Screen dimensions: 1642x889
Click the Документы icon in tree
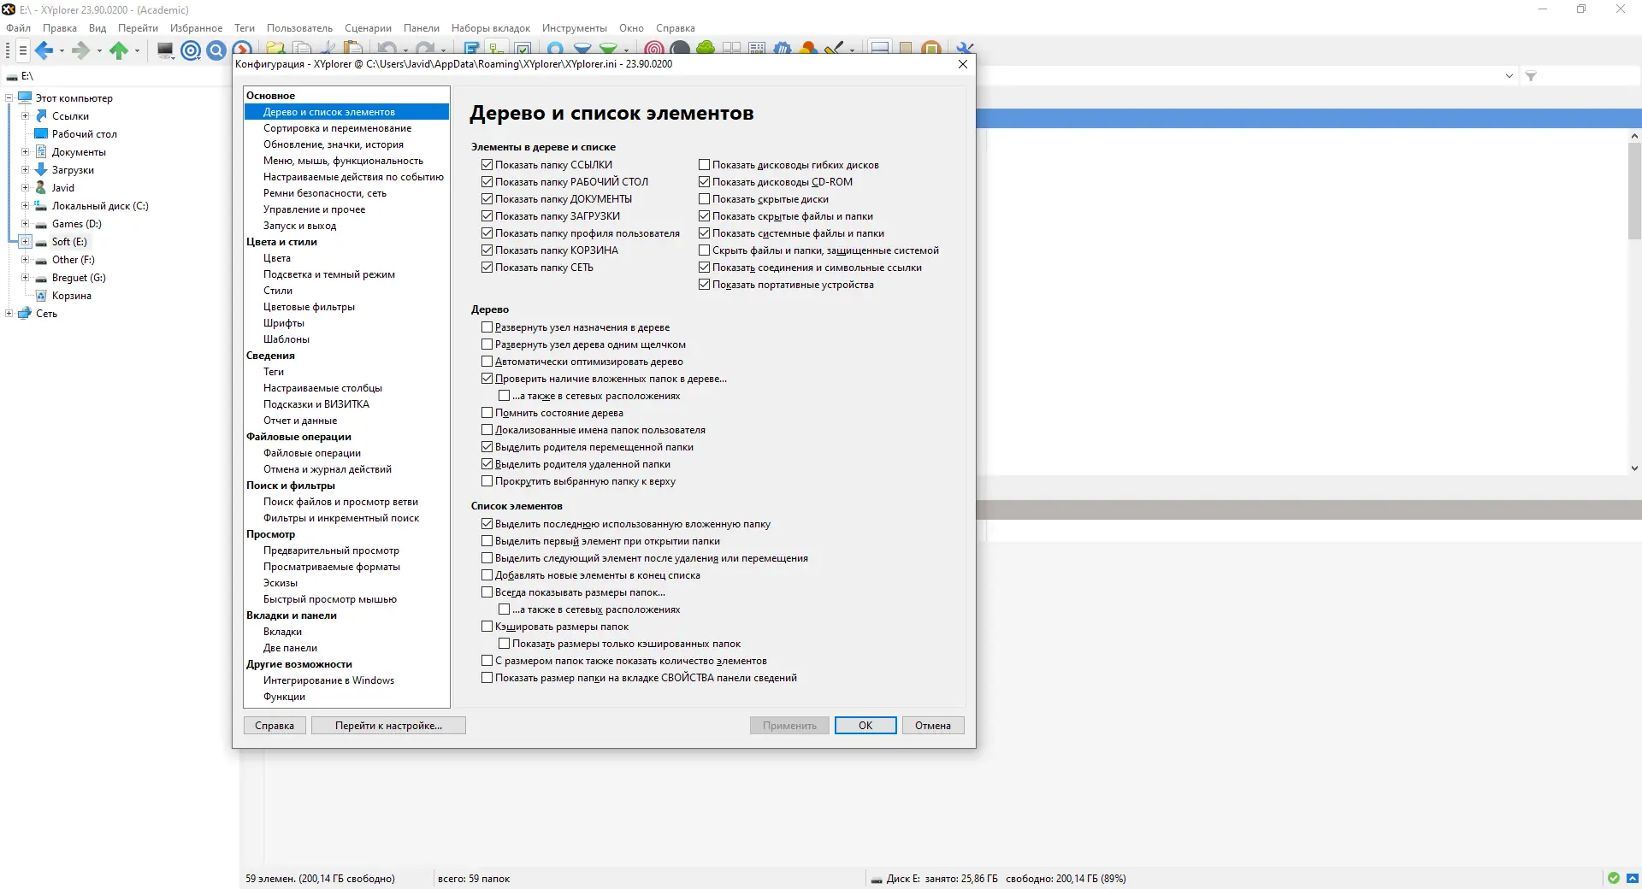point(41,151)
